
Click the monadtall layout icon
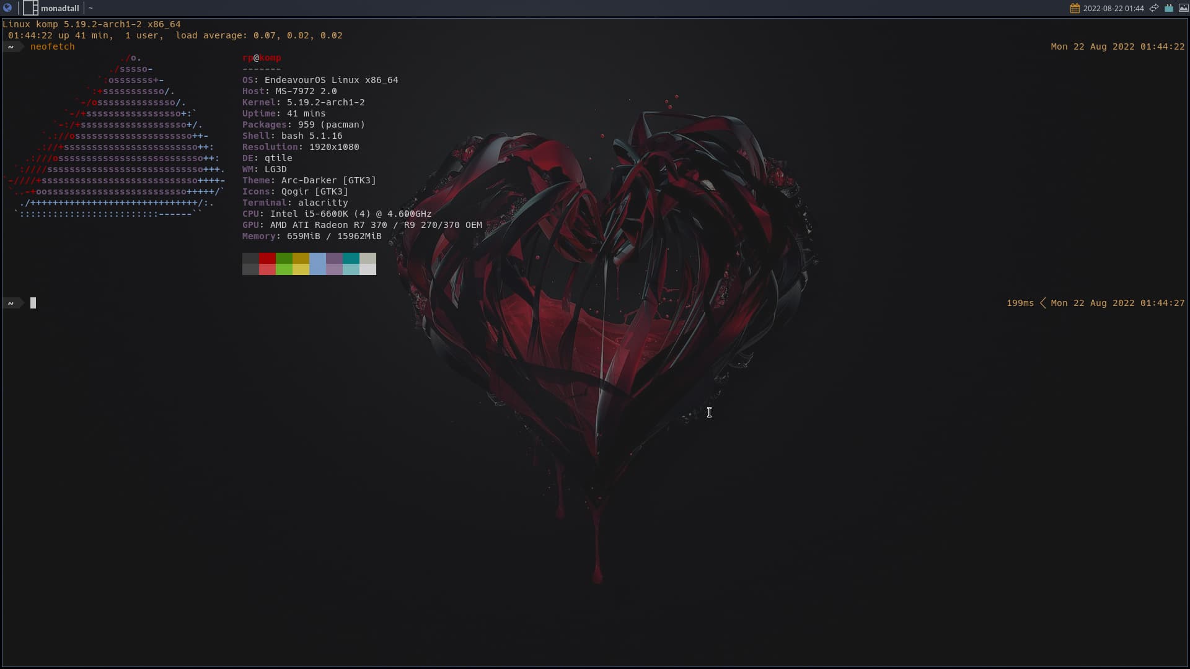(x=30, y=8)
